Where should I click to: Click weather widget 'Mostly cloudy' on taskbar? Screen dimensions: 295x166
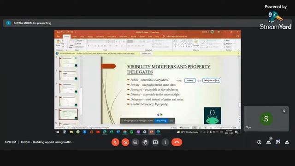click(x=188, y=132)
